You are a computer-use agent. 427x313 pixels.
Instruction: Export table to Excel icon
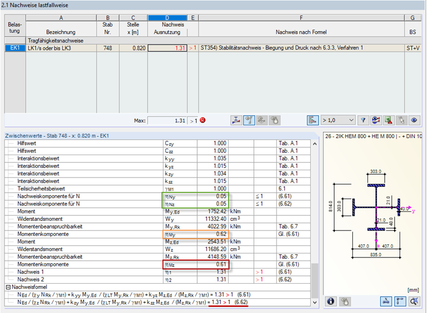[389, 120]
